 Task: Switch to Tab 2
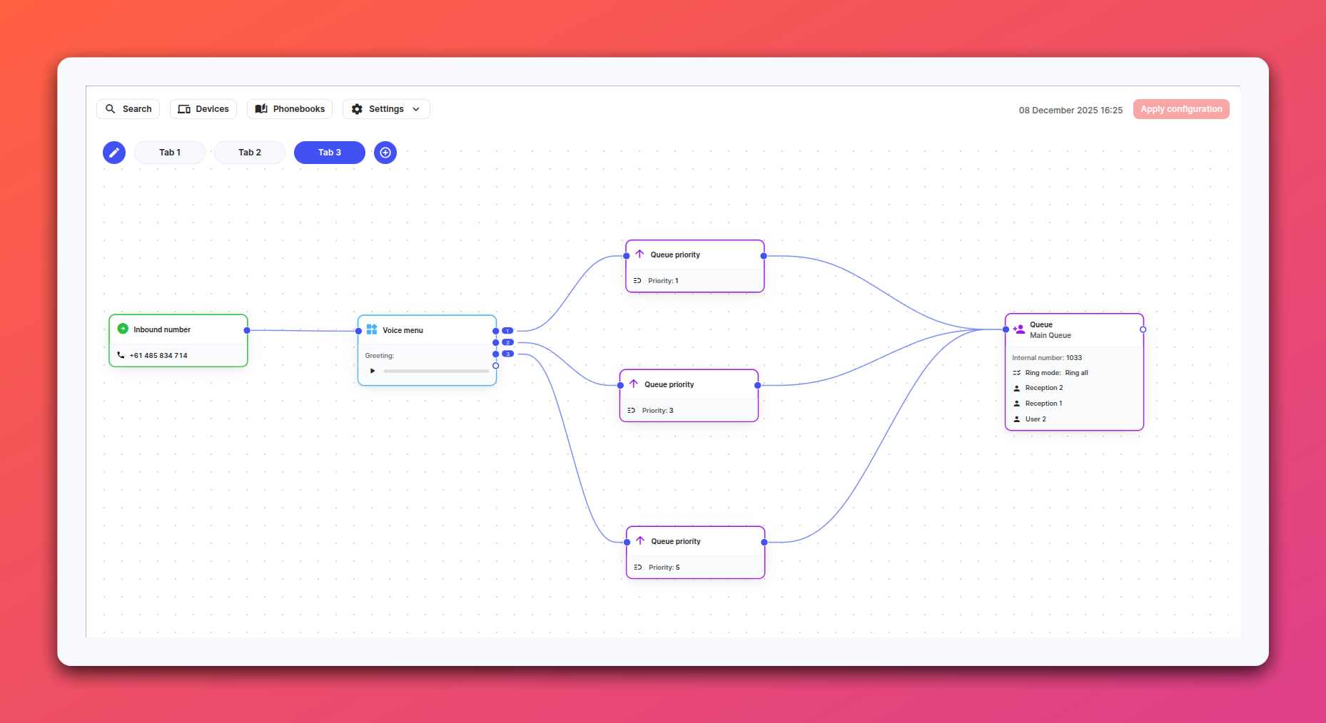click(x=250, y=153)
